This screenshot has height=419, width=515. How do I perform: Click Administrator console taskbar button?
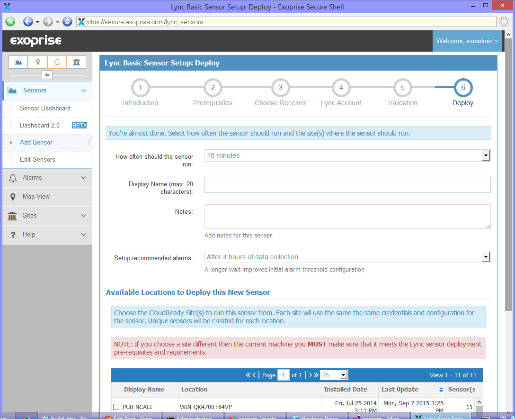tap(192, 416)
